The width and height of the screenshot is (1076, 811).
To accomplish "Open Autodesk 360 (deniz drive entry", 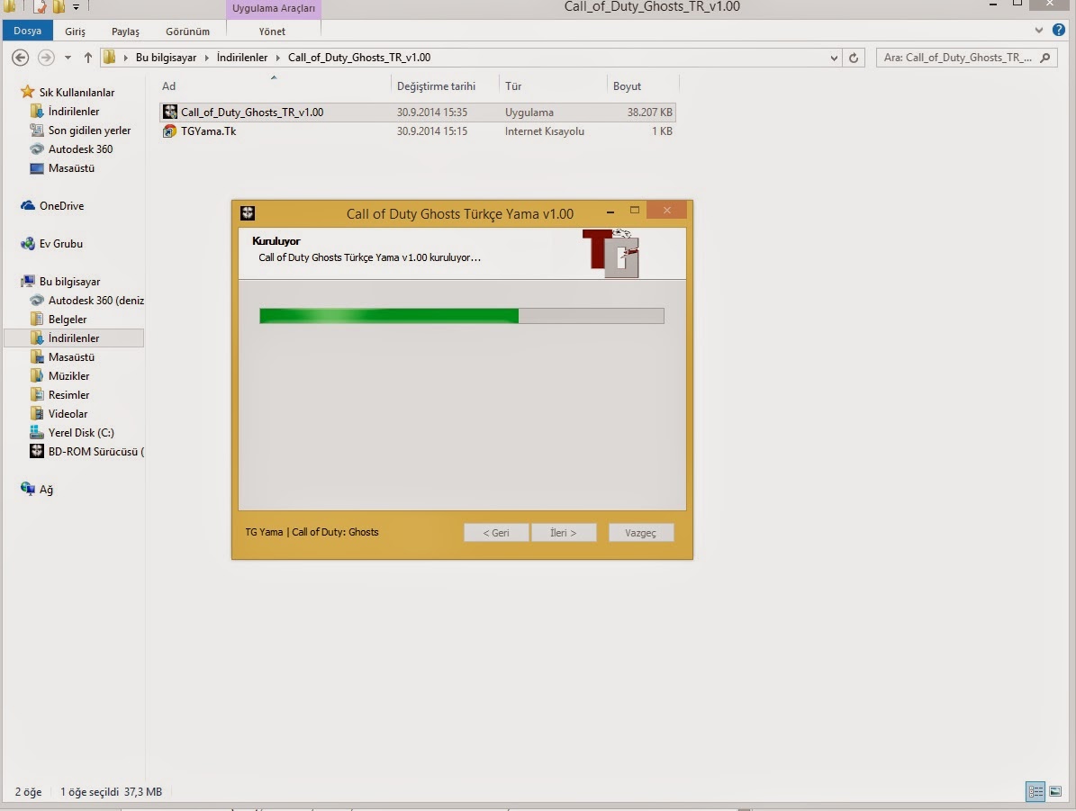I will point(96,301).
